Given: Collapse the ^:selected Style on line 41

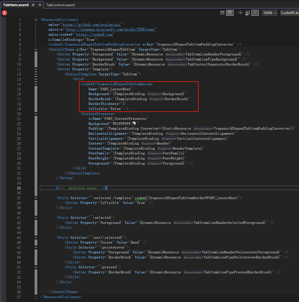Looking at the screenshot, I should 36,218.
